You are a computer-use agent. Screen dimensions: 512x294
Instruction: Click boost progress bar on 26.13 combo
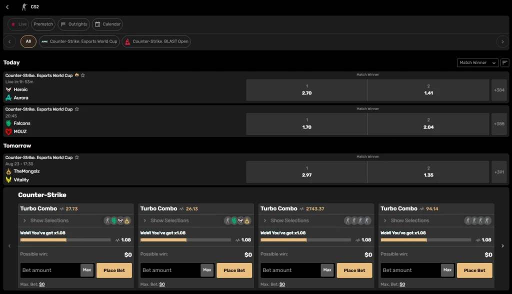coord(185,240)
